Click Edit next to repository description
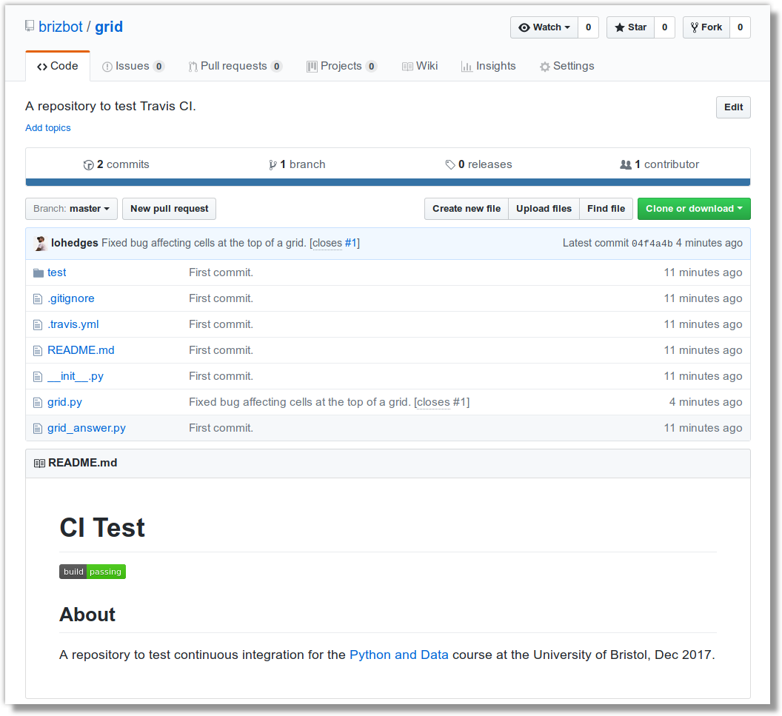The width and height of the screenshot is (782, 716). [733, 107]
